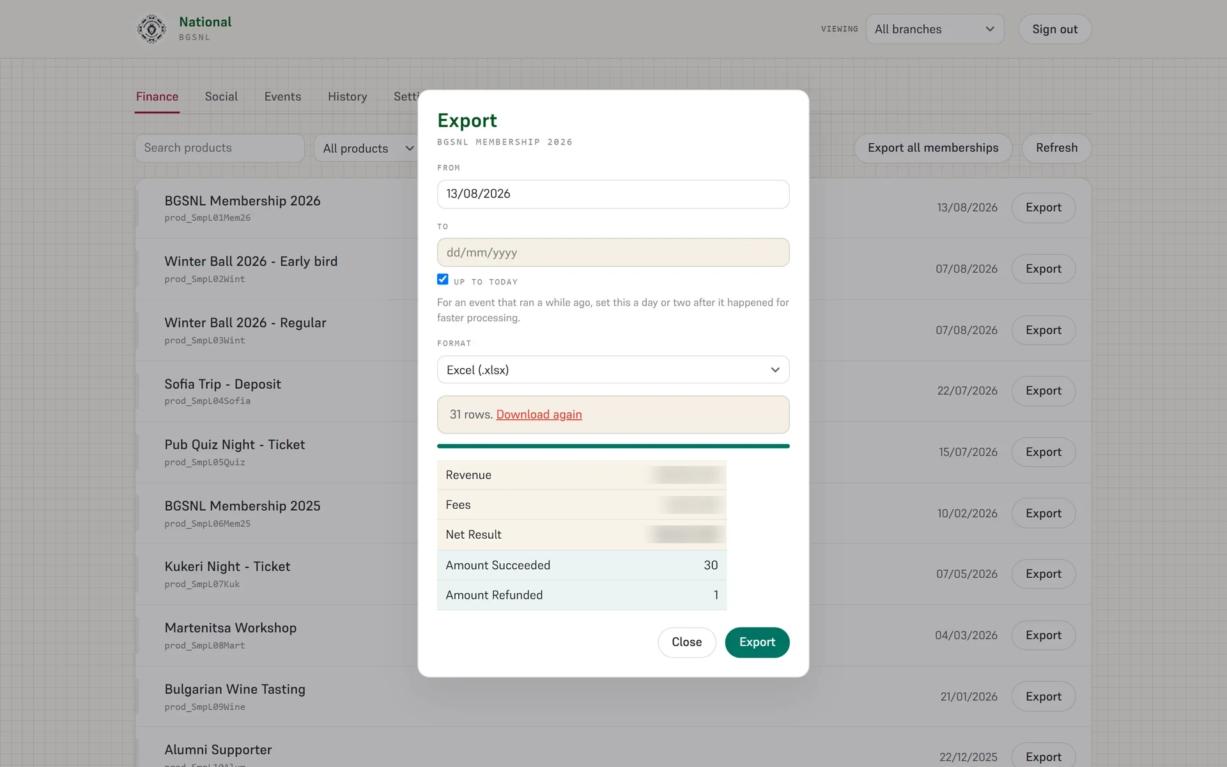Edit the From date field
Image resolution: width=1227 pixels, height=767 pixels.
[613, 194]
